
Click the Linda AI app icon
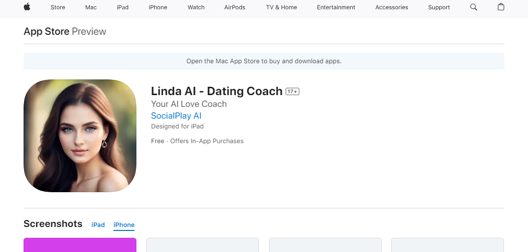[80, 136]
